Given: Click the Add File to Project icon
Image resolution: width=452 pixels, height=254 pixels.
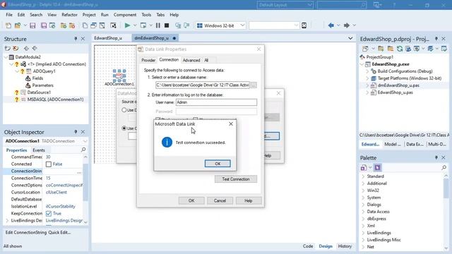Looking at the screenshot, I should [x=64, y=25].
